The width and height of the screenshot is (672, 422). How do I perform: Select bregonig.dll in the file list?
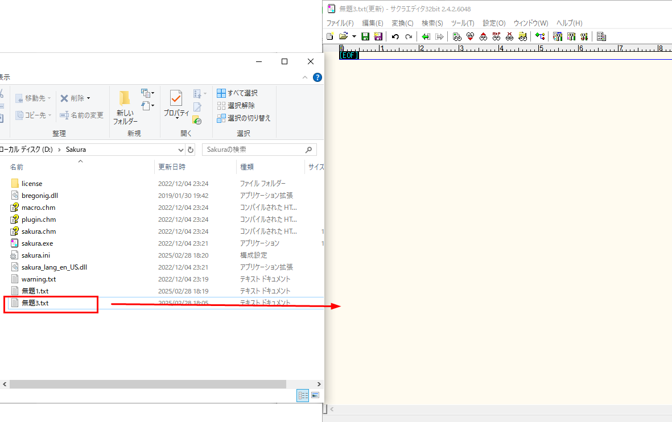click(x=39, y=196)
